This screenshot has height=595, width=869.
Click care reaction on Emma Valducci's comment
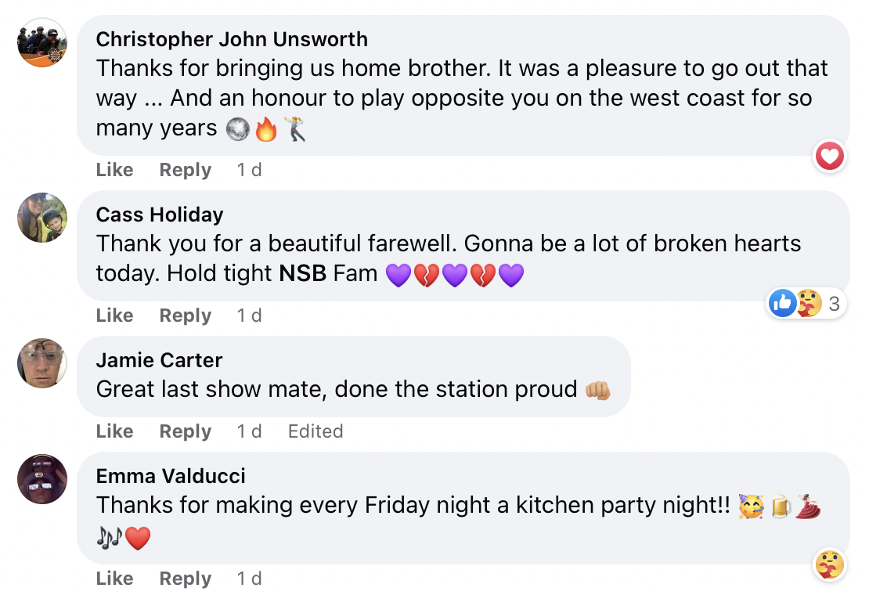click(x=829, y=564)
